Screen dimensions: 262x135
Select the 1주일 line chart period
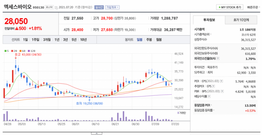(x=35, y=40)
